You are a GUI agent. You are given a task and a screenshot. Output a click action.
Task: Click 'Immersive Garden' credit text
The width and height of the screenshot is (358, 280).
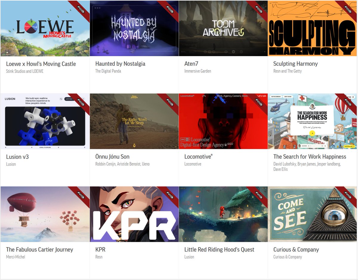pos(197,71)
